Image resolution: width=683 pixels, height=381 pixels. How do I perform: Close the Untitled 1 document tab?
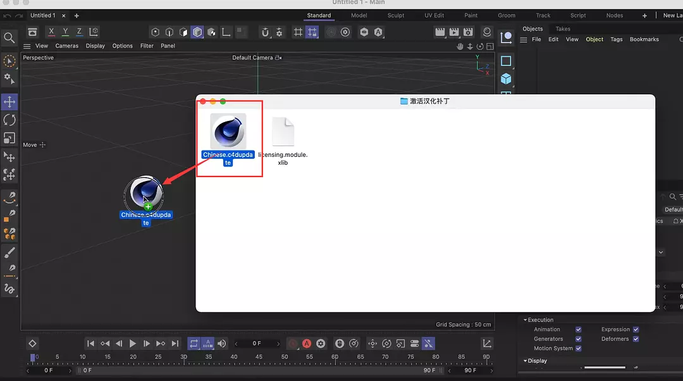64,16
